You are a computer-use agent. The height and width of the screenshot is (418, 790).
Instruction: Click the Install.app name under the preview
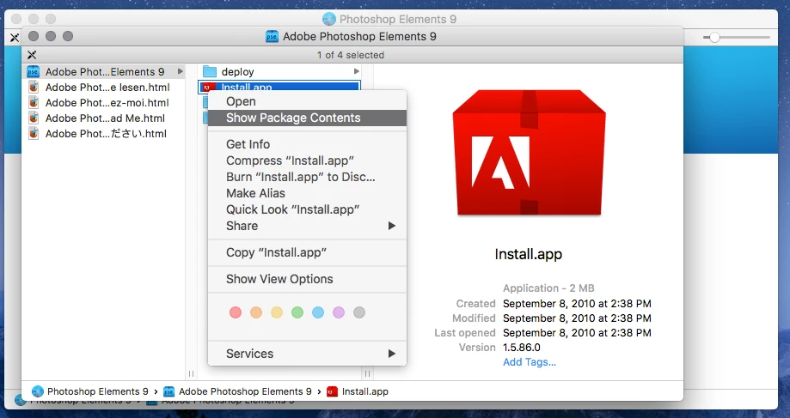529,254
